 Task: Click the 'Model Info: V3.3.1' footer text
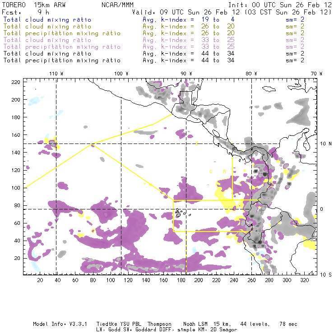tap(60, 324)
